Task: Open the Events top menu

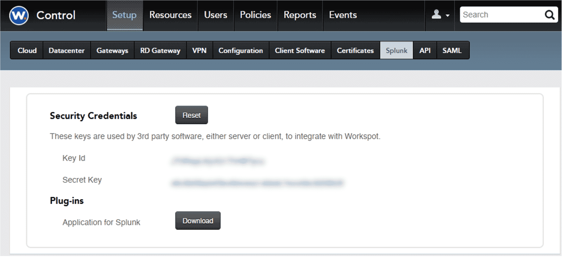Action: (x=343, y=15)
